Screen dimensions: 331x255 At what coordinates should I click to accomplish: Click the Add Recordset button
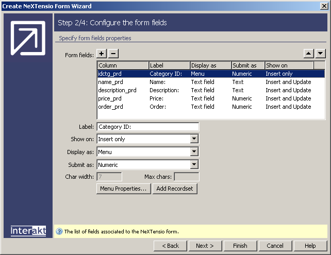click(175, 189)
